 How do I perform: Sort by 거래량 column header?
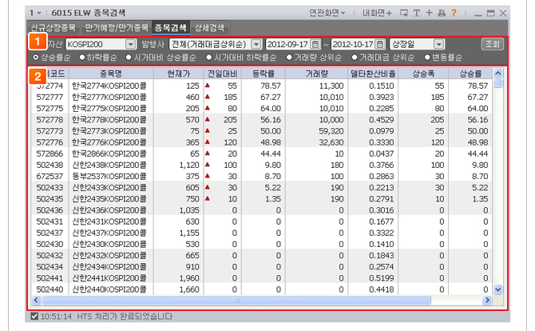click(317, 73)
